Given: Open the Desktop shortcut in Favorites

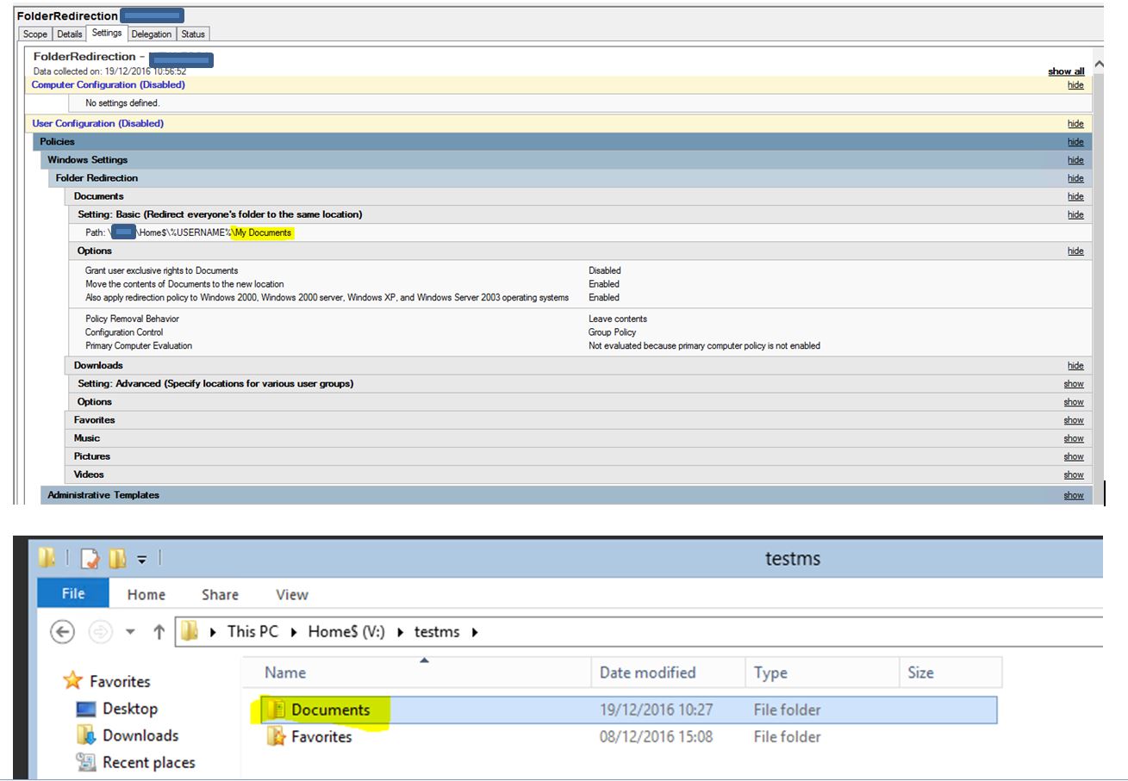Looking at the screenshot, I should [129, 709].
